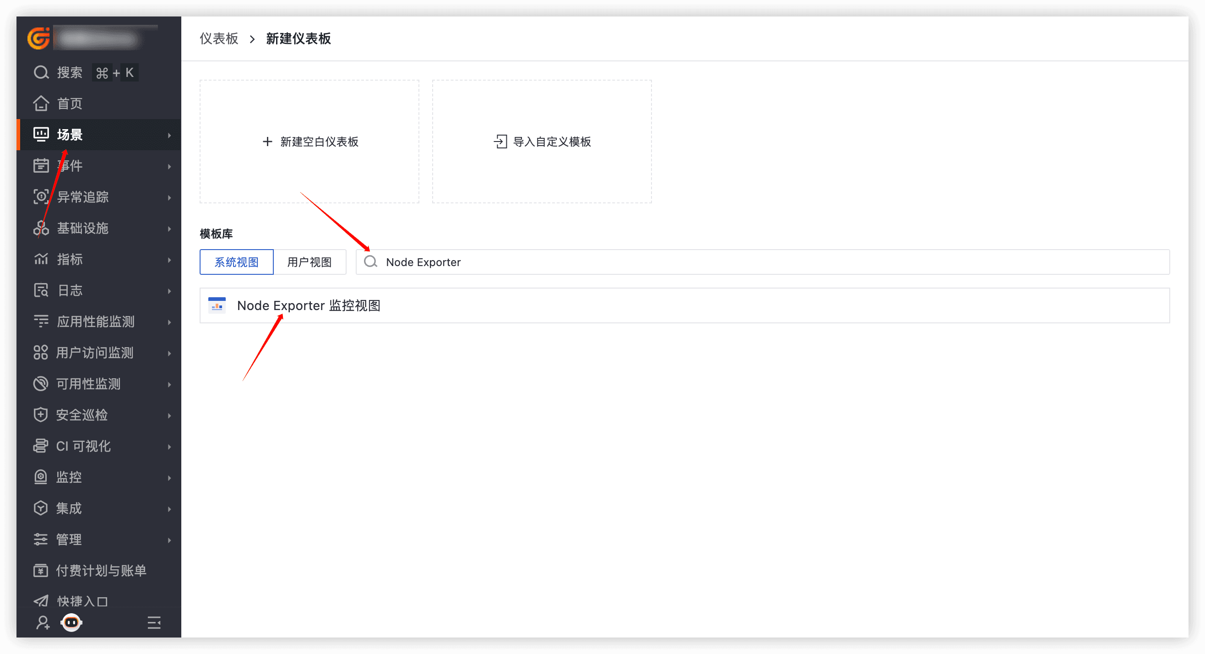1205x654 pixels.
Task: Switch to 系统视图 template toggle
Action: click(x=236, y=262)
